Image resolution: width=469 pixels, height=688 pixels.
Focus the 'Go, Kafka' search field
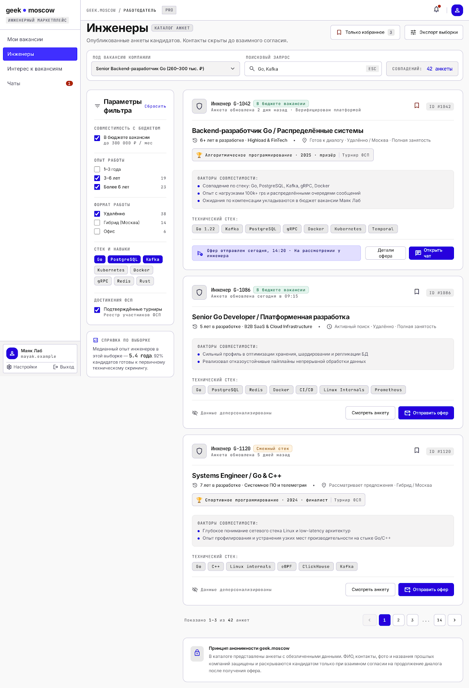pos(313,69)
